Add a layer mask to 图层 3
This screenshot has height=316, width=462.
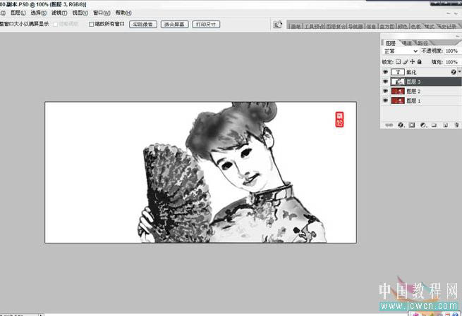[x=412, y=125]
